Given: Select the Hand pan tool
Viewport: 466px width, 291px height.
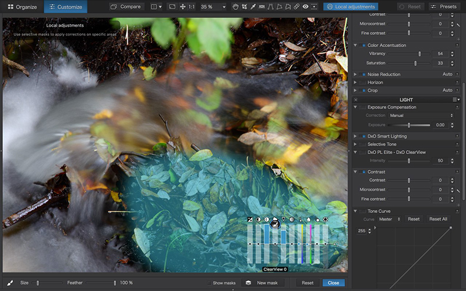Looking at the screenshot, I should [235, 6].
